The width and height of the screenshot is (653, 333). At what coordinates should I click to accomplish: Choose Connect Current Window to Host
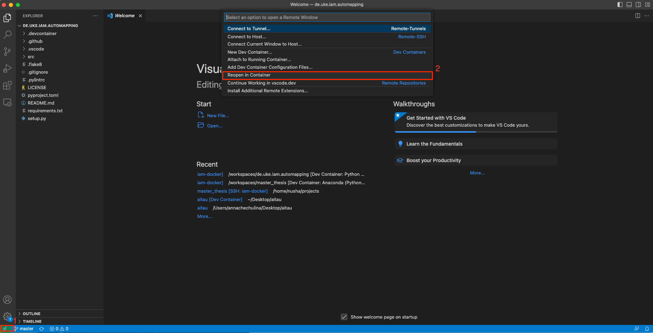[x=327, y=44]
